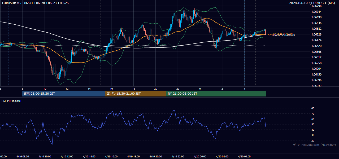Click hour tick 12 under the price chart

click(x=67, y=89)
